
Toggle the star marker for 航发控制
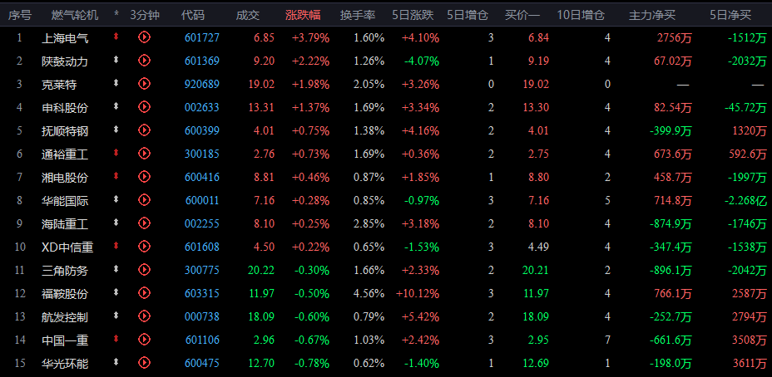pyautogui.click(x=116, y=316)
